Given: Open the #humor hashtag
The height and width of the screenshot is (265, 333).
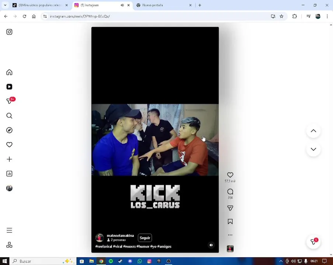Looking at the screenshot, I should pyautogui.click(x=143, y=247).
